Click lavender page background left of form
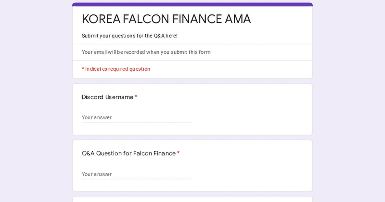This screenshot has width=385, height=202. (35, 103)
